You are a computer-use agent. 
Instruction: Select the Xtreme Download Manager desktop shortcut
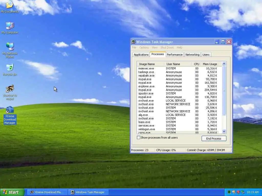[10, 115]
